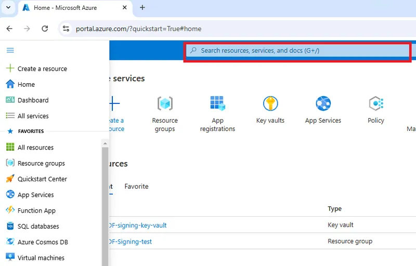Open Virtual machines from favorites
This screenshot has width=416, height=266.
point(41,258)
